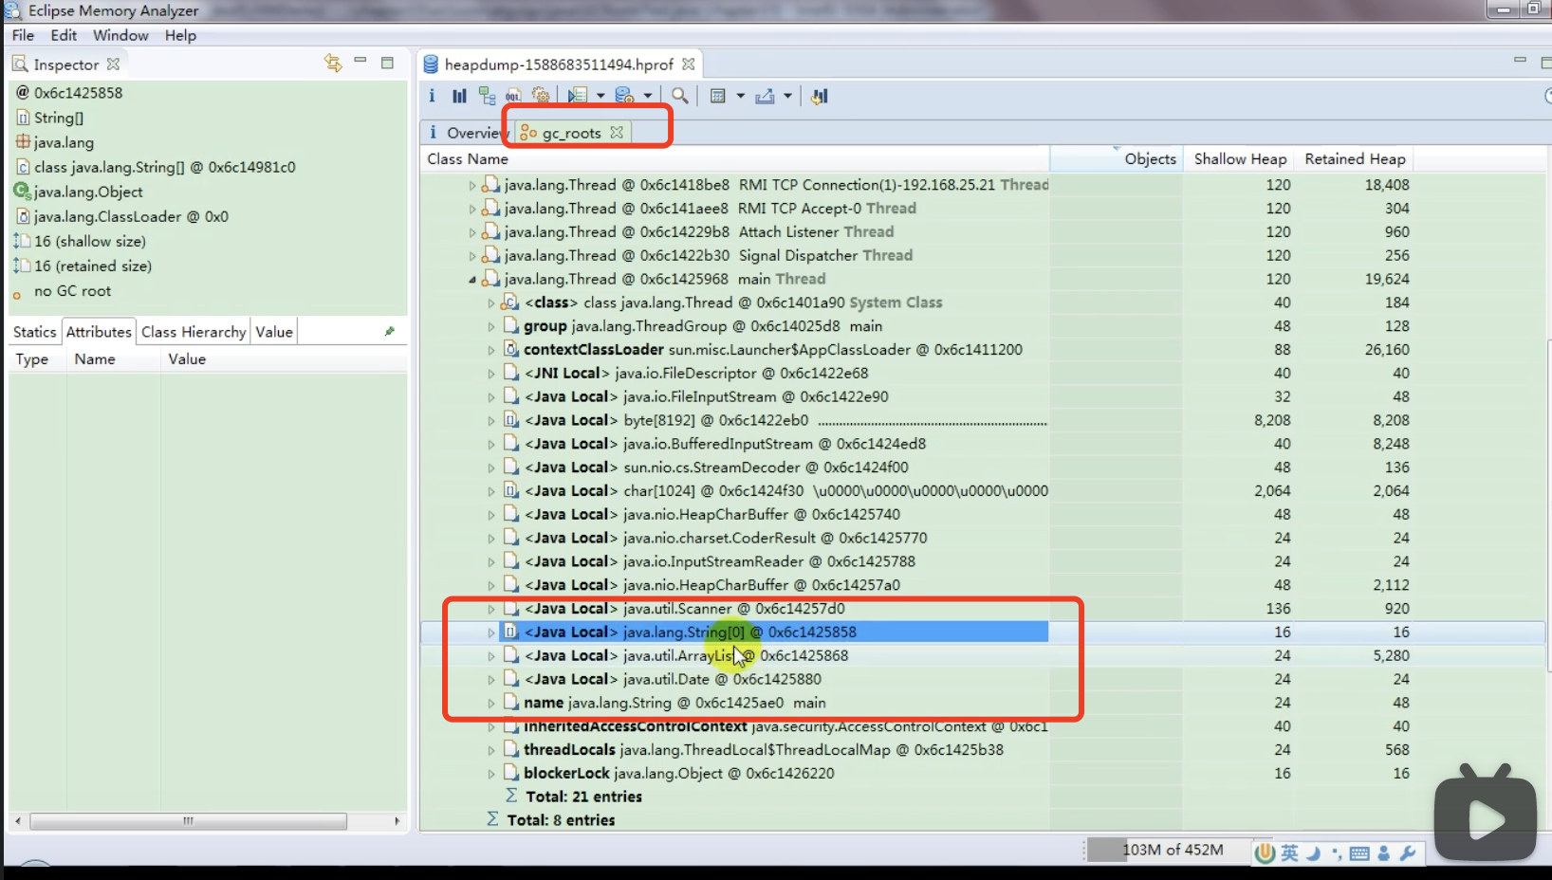Click the person icon in IME bar
The height and width of the screenshot is (880, 1552).
(x=1383, y=853)
